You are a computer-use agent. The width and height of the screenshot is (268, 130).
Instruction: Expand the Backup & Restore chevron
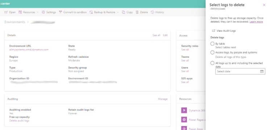point(118,12)
